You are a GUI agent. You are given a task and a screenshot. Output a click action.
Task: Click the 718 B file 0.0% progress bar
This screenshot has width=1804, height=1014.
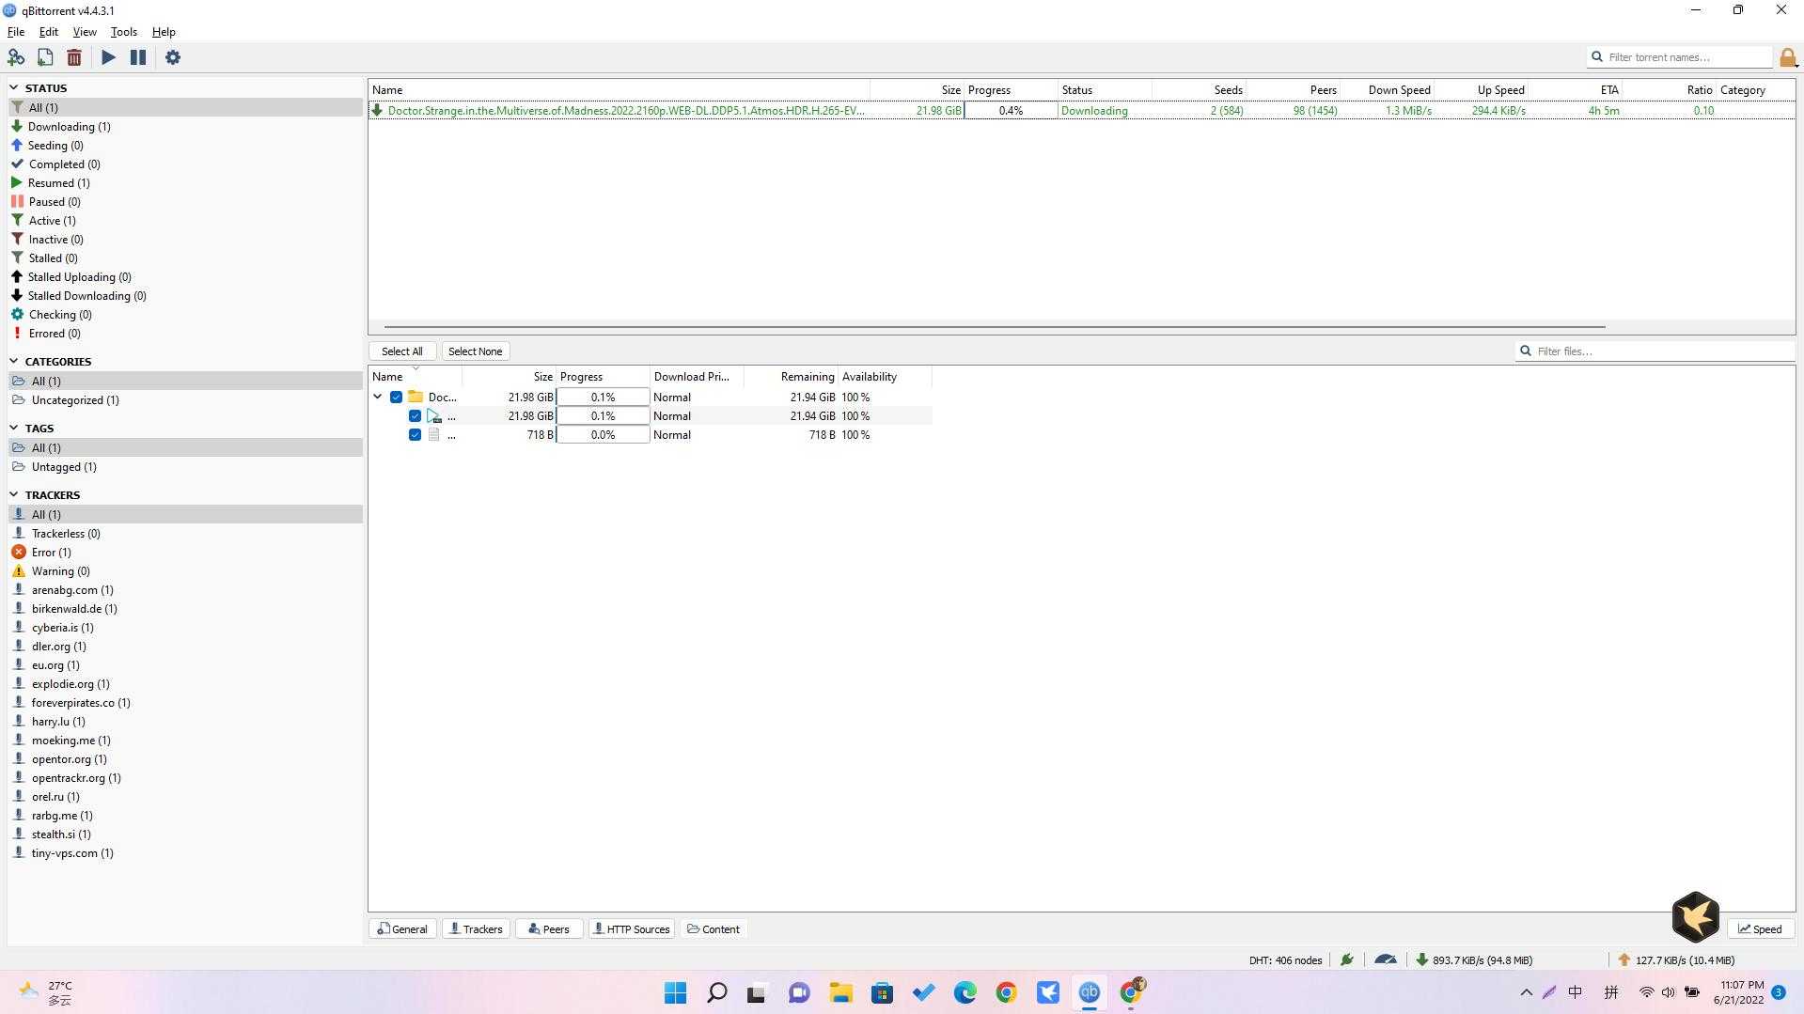603,434
